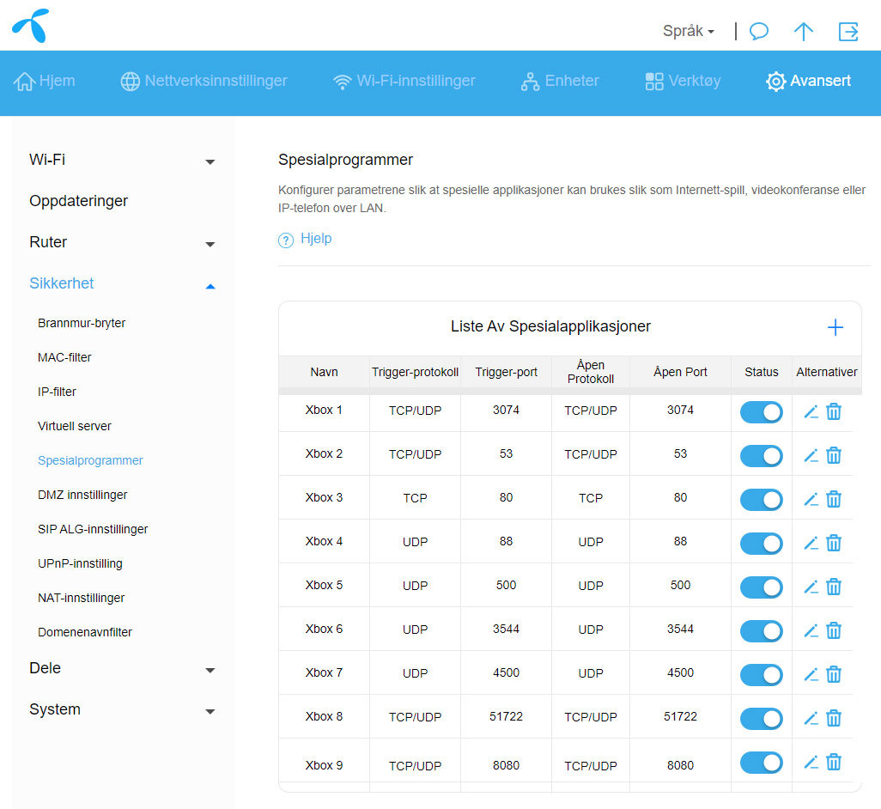
Task: Disable the Xbox 3 status toggle
Action: (x=762, y=500)
